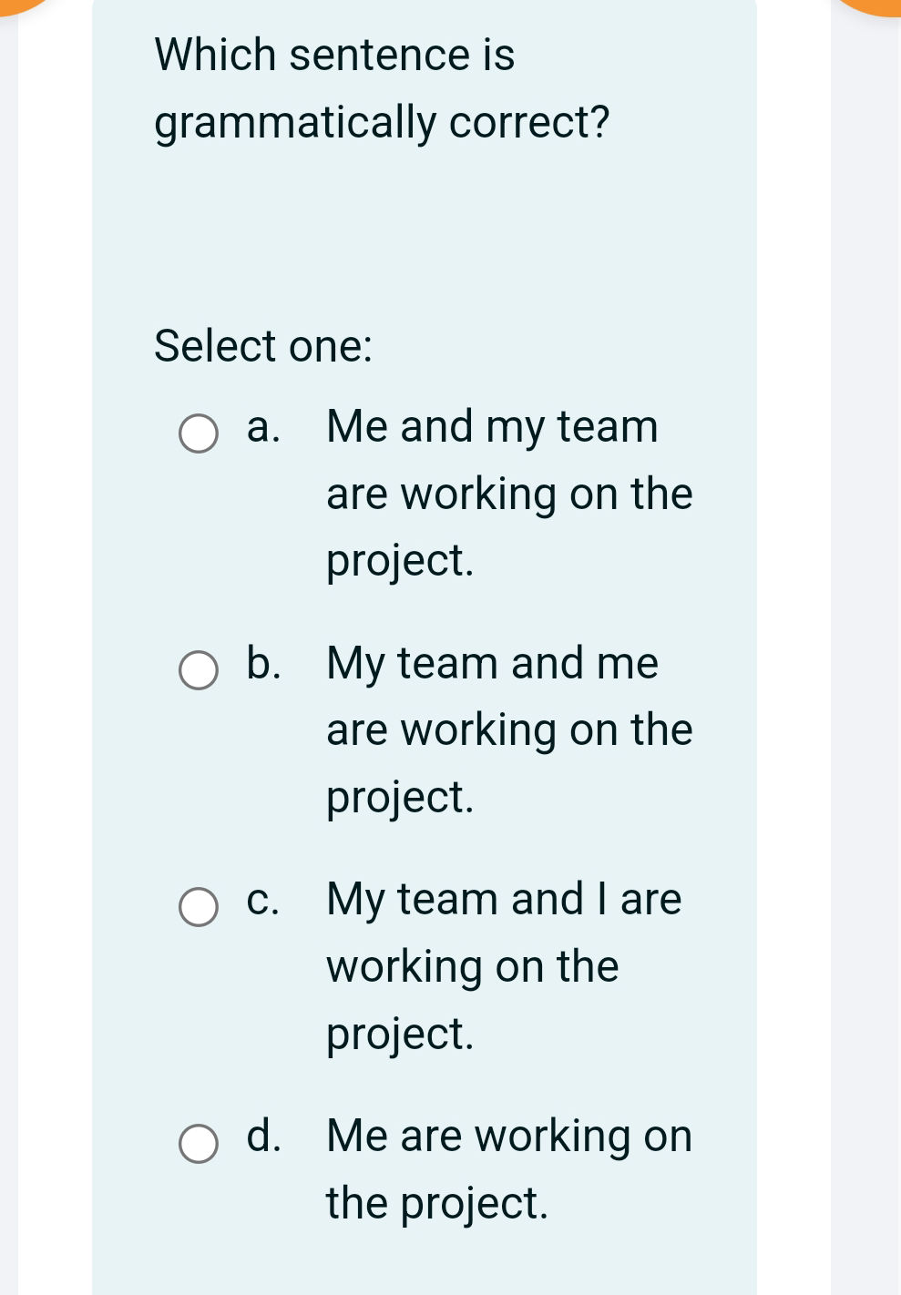Click the orange shape at top-right corner
901x1295 pixels.
[x=873, y=6]
